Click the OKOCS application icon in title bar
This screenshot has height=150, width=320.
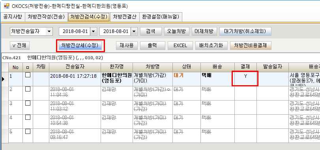(x=6, y=6)
